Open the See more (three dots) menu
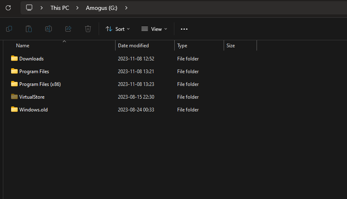The width and height of the screenshot is (347, 199). (184, 29)
